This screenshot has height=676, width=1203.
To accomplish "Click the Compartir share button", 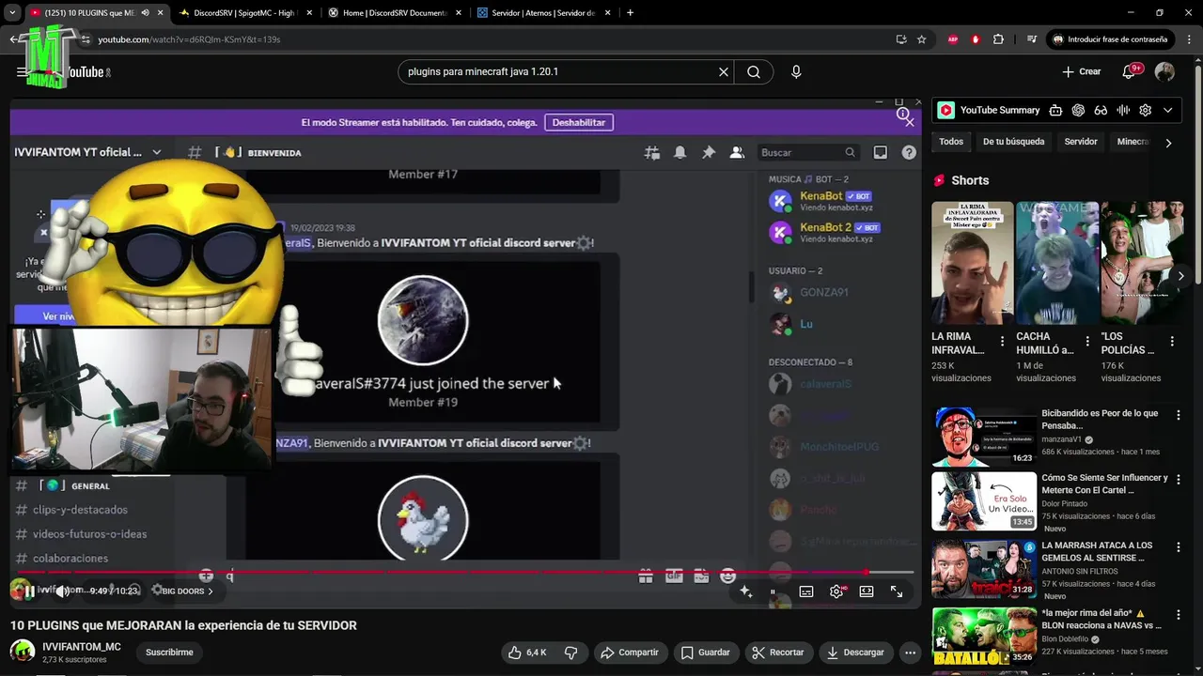I will click(x=630, y=653).
